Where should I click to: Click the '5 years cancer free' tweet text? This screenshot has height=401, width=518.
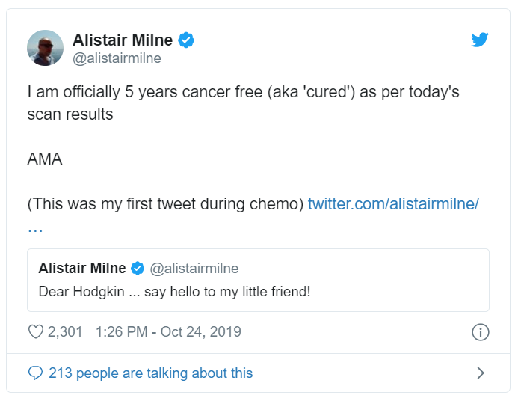[x=194, y=92]
